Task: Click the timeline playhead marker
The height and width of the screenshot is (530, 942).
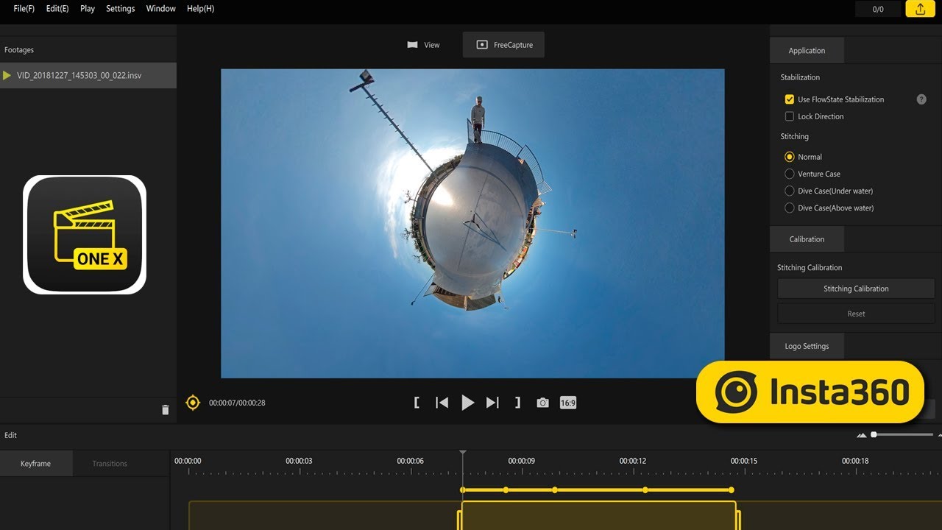Action: (463, 453)
